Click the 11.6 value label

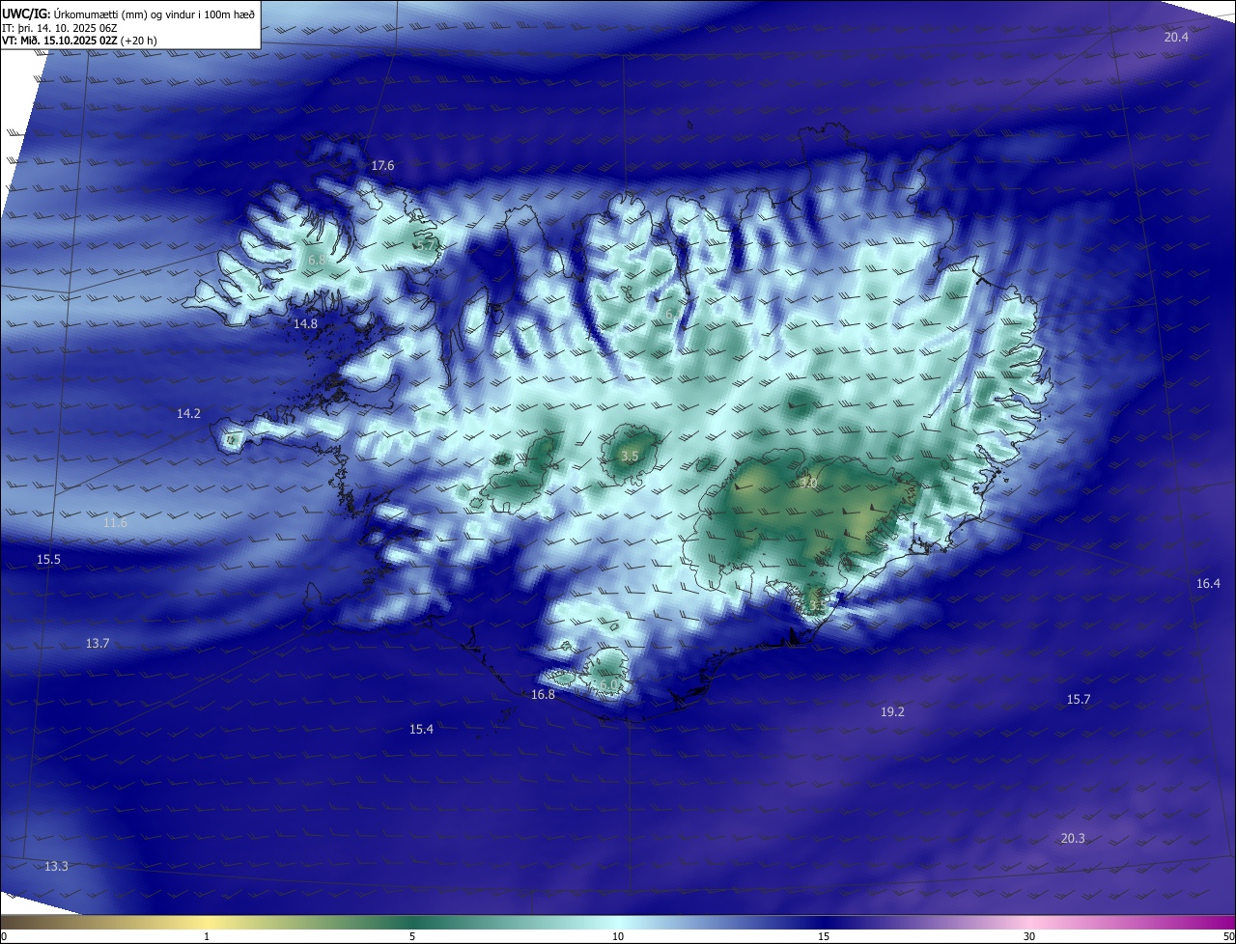pyautogui.click(x=115, y=523)
